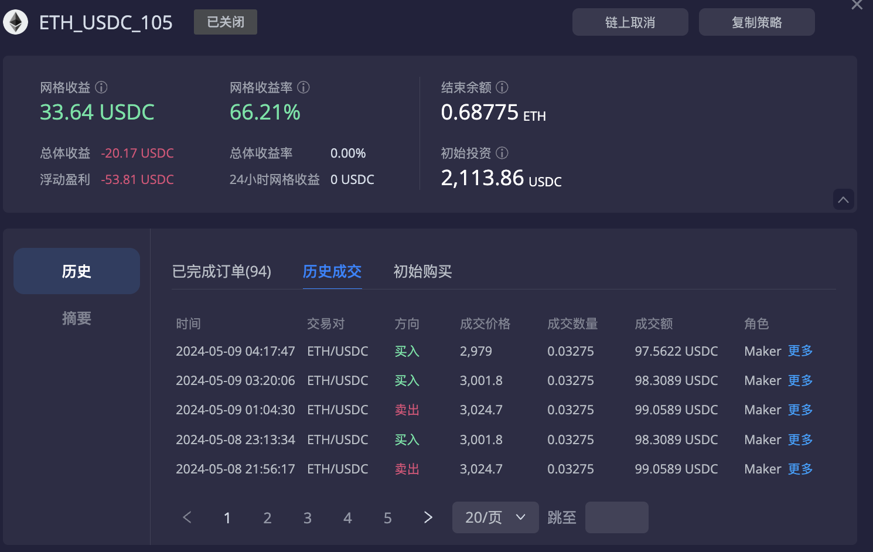The height and width of the screenshot is (552, 873).
Task: Click the 成交价格 column header
Action: click(x=485, y=323)
